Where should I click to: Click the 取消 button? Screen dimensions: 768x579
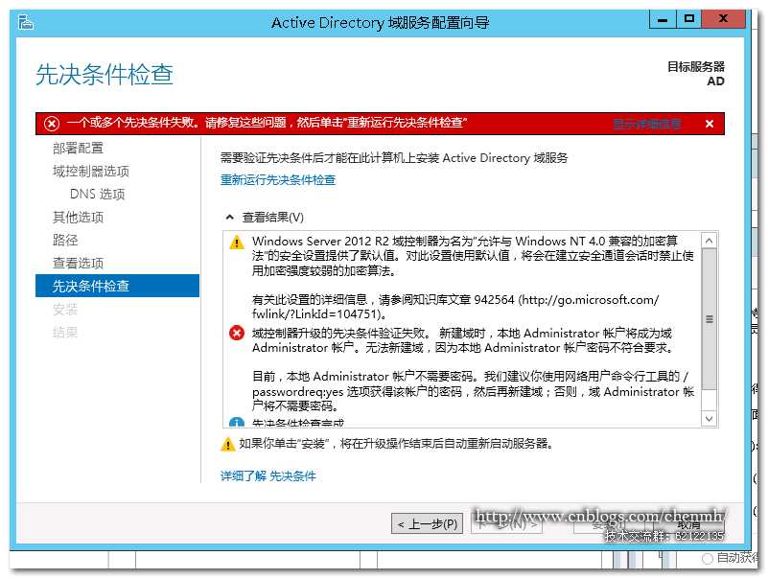click(688, 524)
